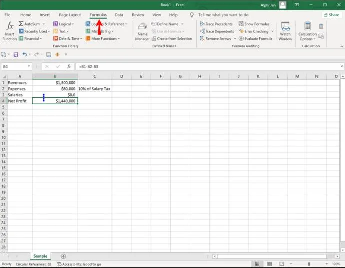Open the More Functions dropdown

[103, 38]
